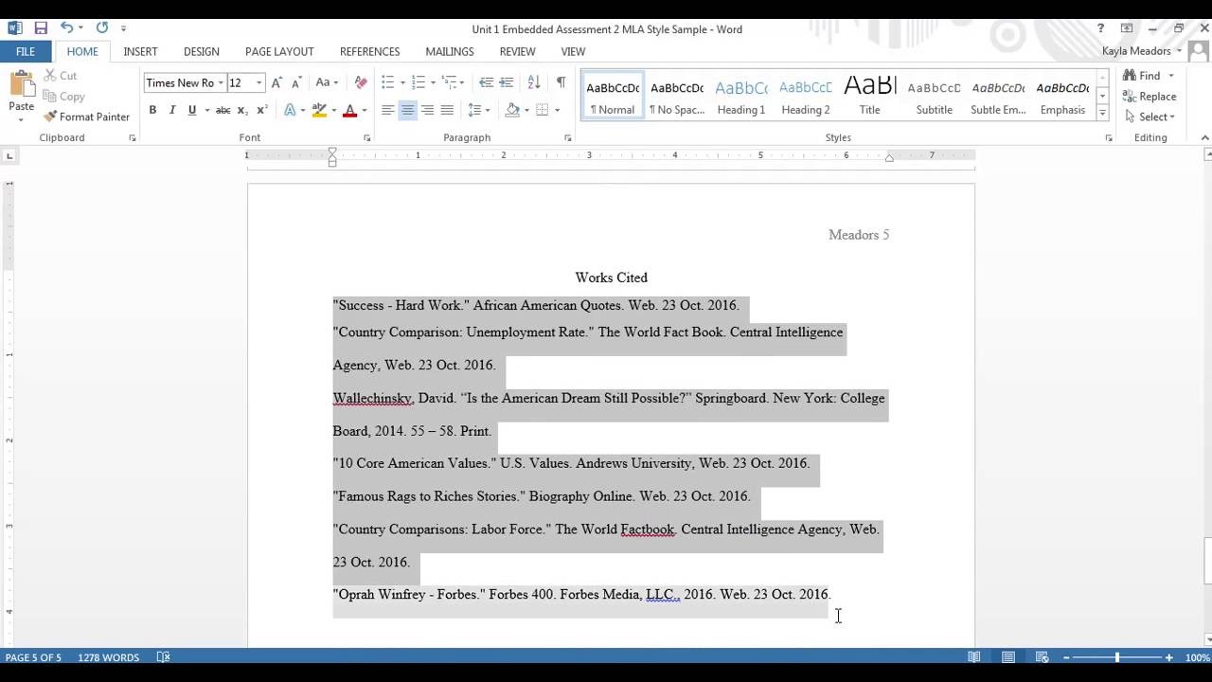The width and height of the screenshot is (1212, 682).
Task: Click the Replace button
Action: 1150,97
